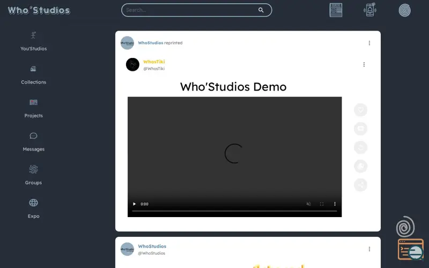Share the post using the share icon
The image size is (429, 268).
(x=360, y=185)
